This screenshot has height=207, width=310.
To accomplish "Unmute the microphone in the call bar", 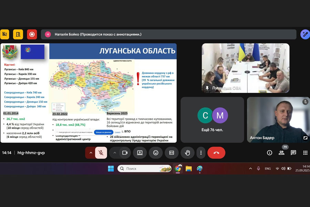I will pyautogui.click(x=101, y=153).
